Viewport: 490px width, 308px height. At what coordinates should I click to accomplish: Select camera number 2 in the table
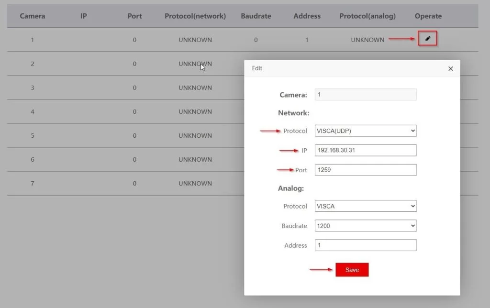(x=33, y=64)
